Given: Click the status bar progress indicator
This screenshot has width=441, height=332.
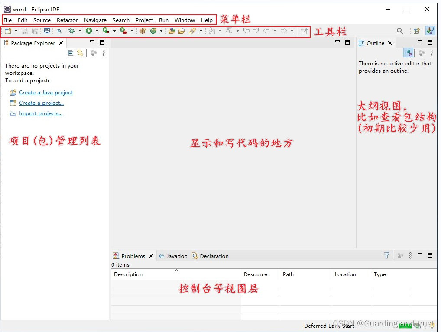Looking at the screenshot, I should coord(405,325).
